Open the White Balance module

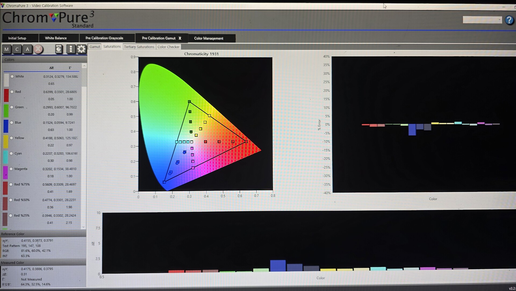[56, 38]
